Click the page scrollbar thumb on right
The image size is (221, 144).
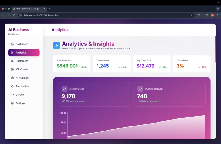click(216, 49)
